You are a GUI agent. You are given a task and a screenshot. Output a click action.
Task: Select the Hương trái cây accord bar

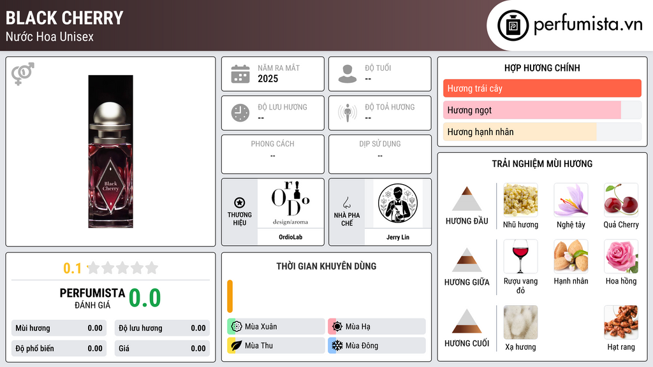[x=542, y=88]
